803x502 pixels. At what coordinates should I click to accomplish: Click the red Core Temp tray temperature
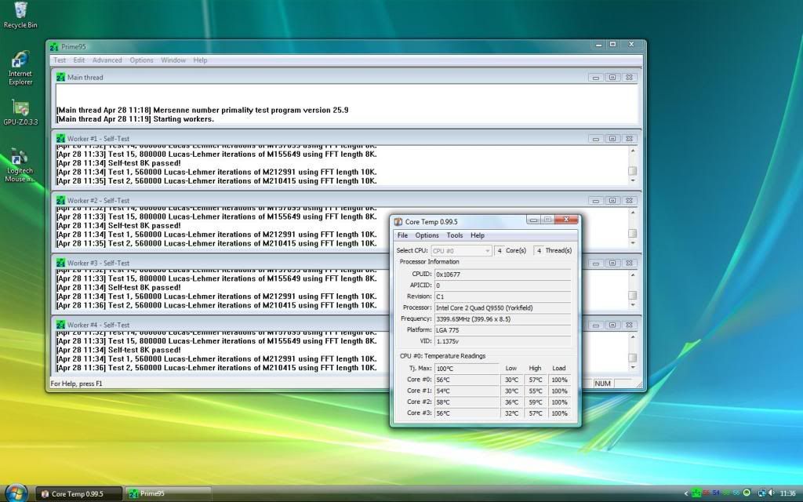(707, 493)
